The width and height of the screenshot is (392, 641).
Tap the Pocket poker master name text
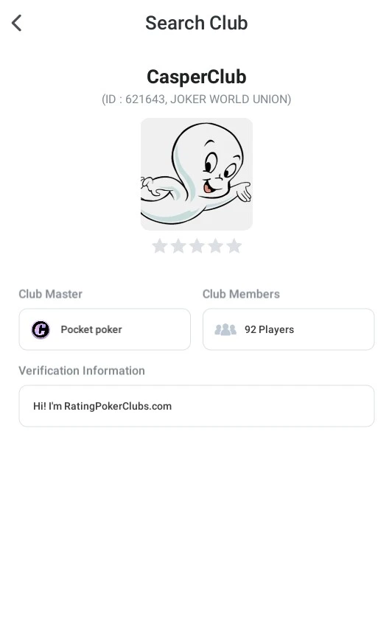(91, 329)
